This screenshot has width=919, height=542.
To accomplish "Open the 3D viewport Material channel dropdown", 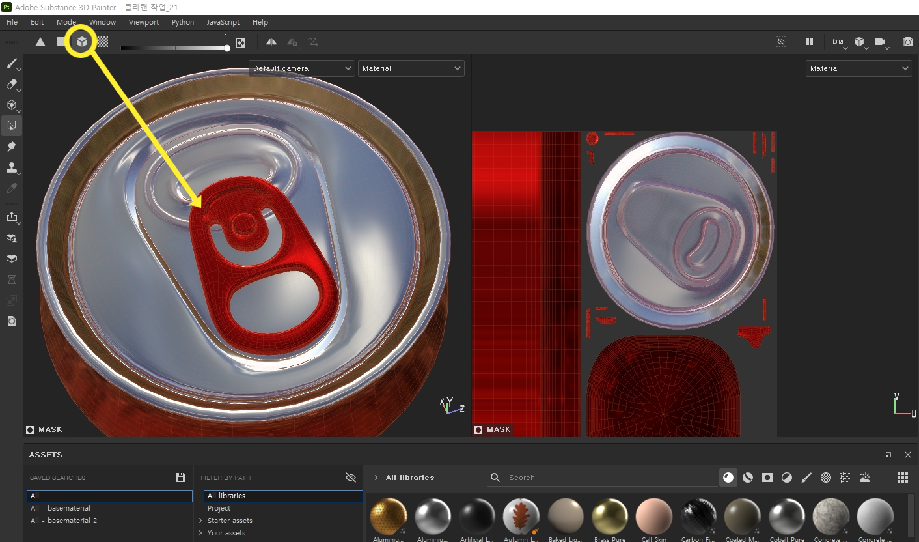I will pyautogui.click(x=411, y=68).
